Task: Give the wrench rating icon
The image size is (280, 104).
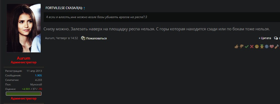Action: click(x=277, y=47)
